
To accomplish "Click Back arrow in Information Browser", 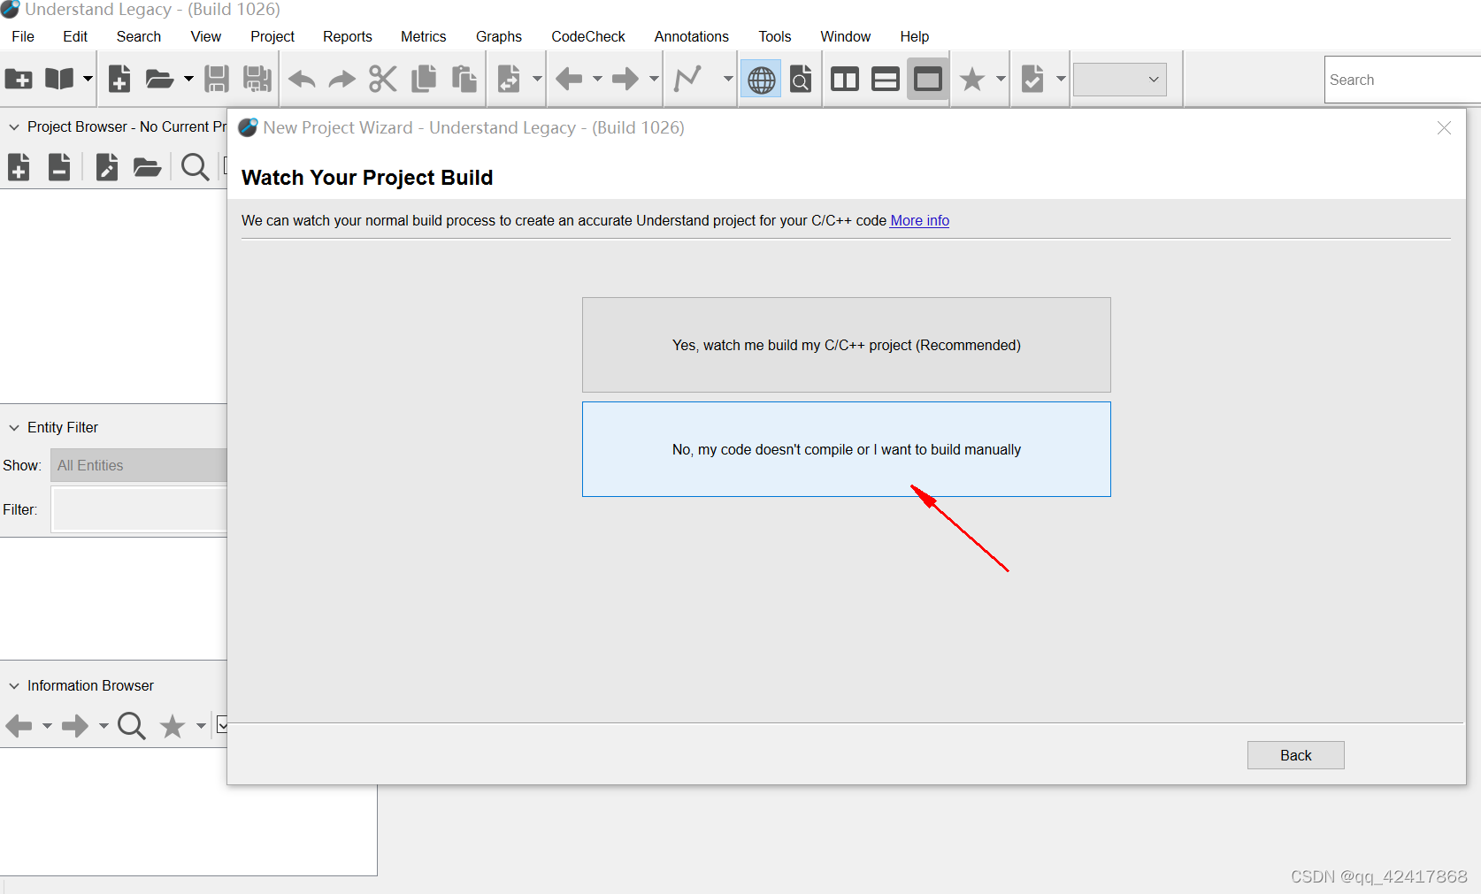I will 19,726.
